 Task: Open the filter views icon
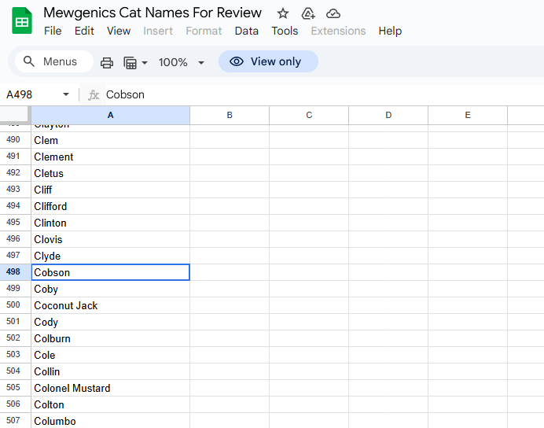[130, 62]
